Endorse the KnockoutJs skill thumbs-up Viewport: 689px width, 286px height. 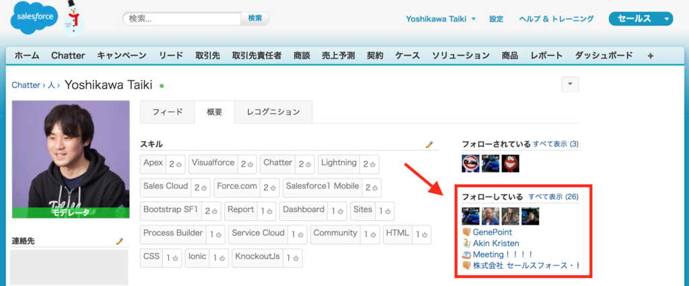pyautogui.click(x=295, y=258)
